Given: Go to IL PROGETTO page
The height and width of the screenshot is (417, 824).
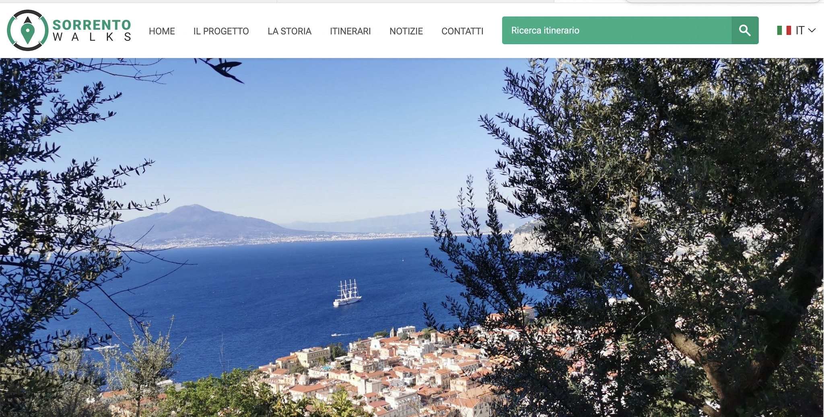Looking at the screenshot, I should (x=221, y=31).
